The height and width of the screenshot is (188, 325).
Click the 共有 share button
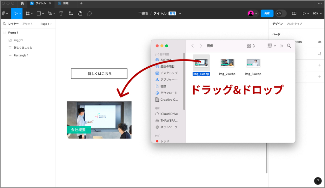click(x=267, y=13)
